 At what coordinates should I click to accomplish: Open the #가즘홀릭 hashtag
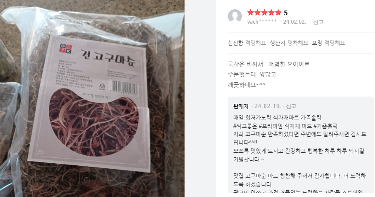pyautogui.click(x=325, y=126)
